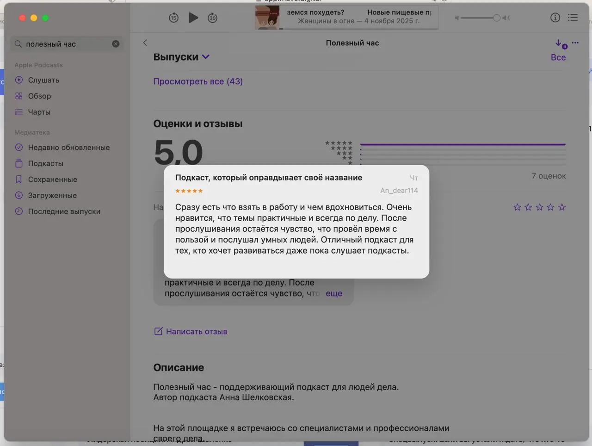
Task: Show the Up Next queue list
Action: tap(573, 18)
